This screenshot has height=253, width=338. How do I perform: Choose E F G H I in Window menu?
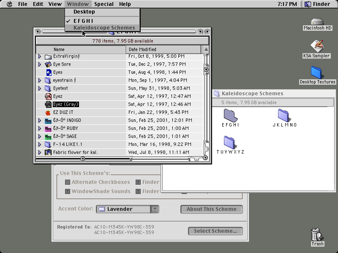103,21
